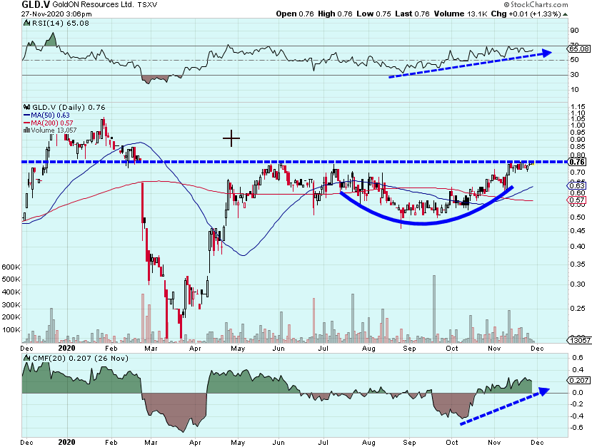
Task: Click the Jun label under the price panel
Action: click(279, 348)
